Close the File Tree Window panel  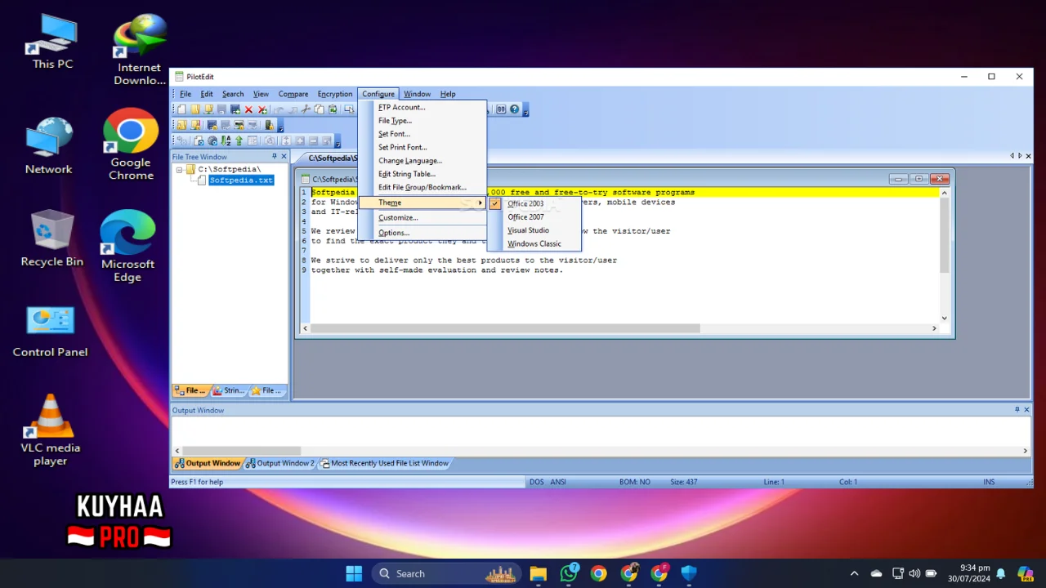(x=284, y=156)
